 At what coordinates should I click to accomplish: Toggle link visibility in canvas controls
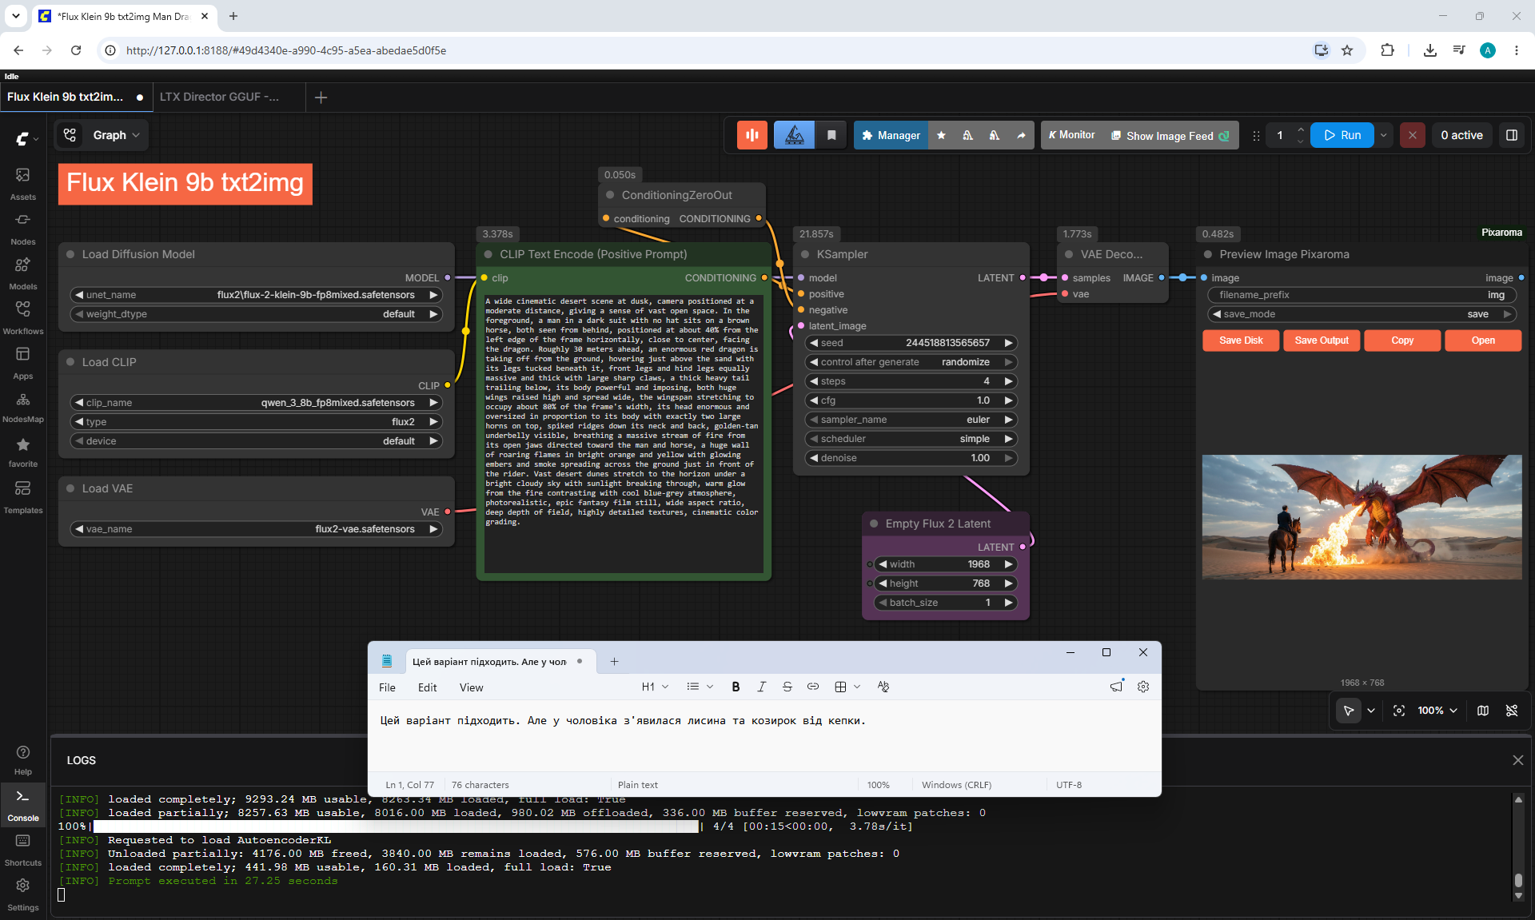(1512, 711)
